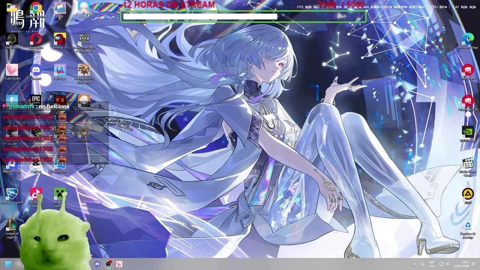This screenshot has width=480, height=270.
Task: Launch Zenless Zone Zero shortcut
Action: pos(84,105)
